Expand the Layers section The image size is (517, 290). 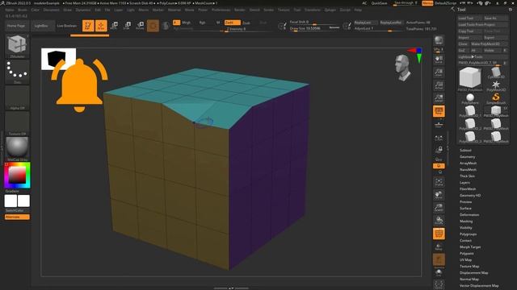tap(464, 183)
